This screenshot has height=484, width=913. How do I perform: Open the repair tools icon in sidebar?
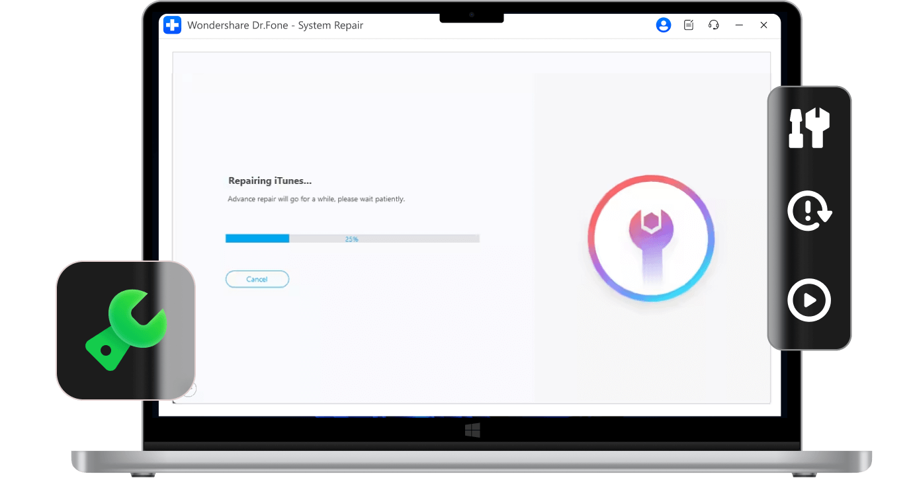point(809,128)
